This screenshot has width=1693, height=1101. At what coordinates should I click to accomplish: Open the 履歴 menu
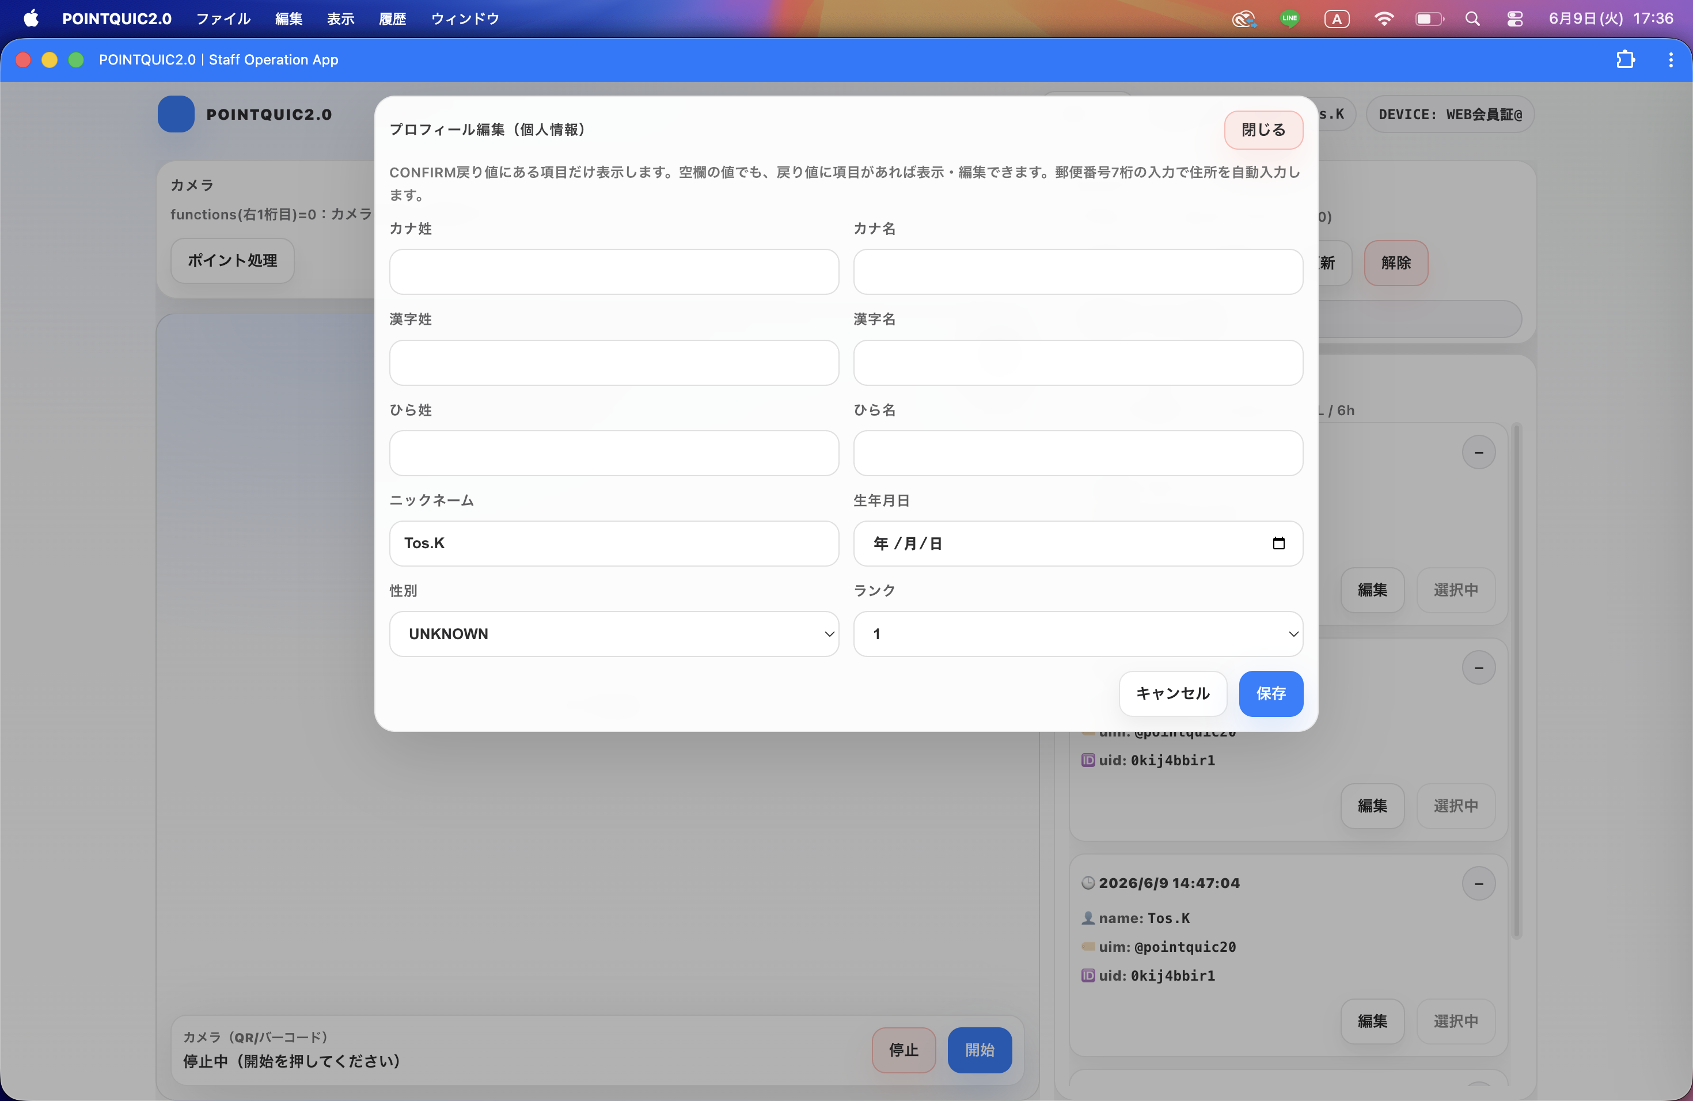[x=393, y=19]
